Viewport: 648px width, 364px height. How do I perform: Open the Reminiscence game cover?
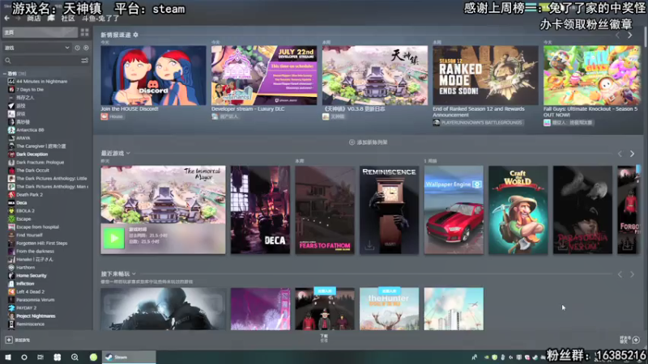(389, 210)
